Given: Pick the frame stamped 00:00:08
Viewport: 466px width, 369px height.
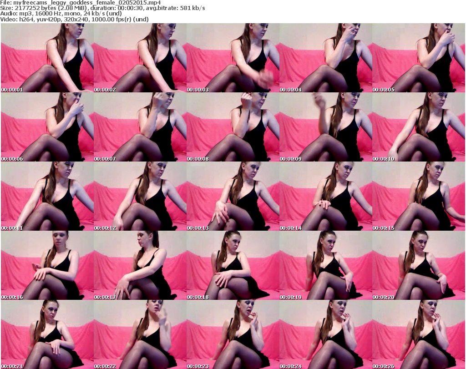Looking at the screenshot, I should tap(233, 127).
